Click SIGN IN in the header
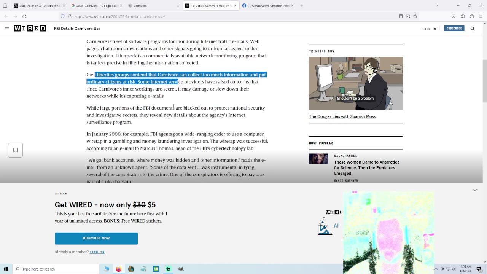 click(x=429, y=29)
